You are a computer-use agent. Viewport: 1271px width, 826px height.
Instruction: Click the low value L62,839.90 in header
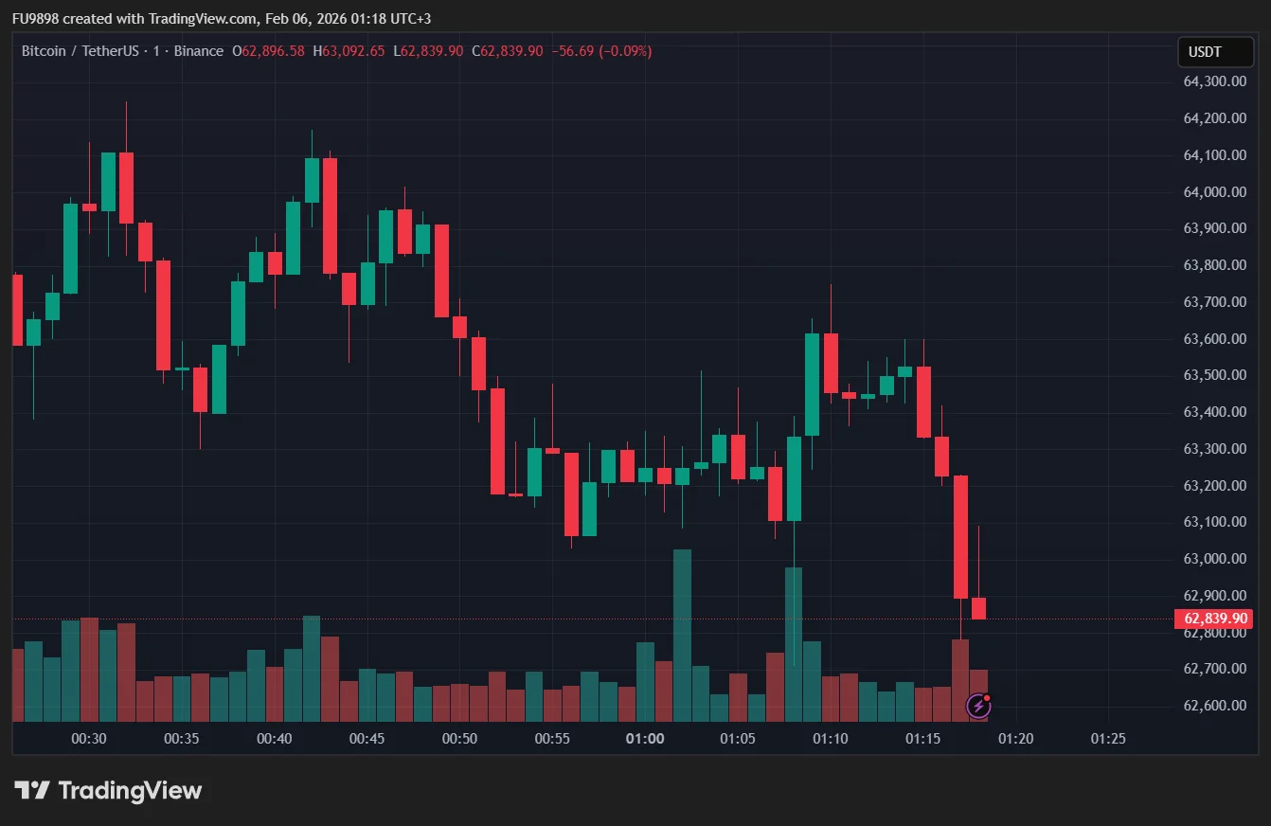tap(428, 51)
